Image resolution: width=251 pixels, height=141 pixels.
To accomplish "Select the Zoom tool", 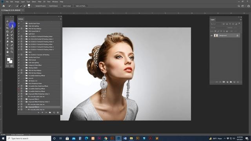I will pos(12,52).
